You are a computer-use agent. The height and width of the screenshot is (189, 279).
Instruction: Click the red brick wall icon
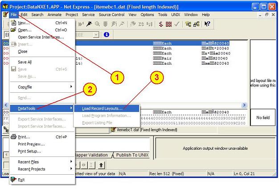[x=168, y=24]
